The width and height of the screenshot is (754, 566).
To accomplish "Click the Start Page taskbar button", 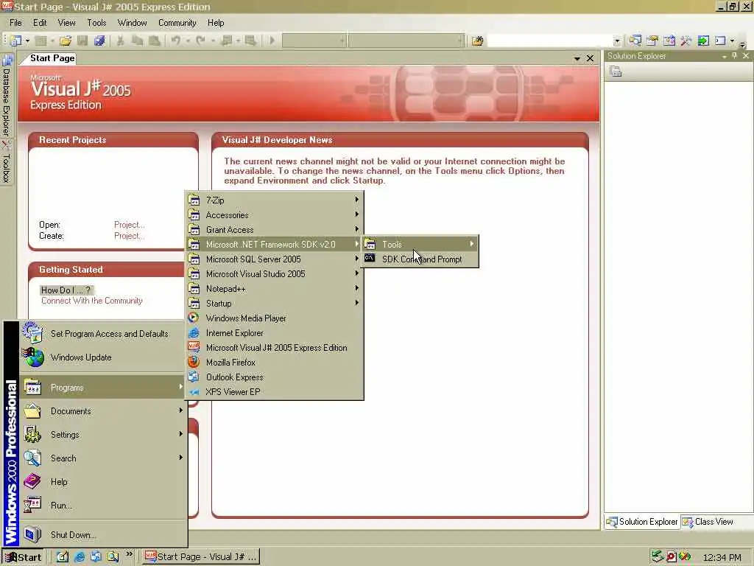I will (201, 557).
